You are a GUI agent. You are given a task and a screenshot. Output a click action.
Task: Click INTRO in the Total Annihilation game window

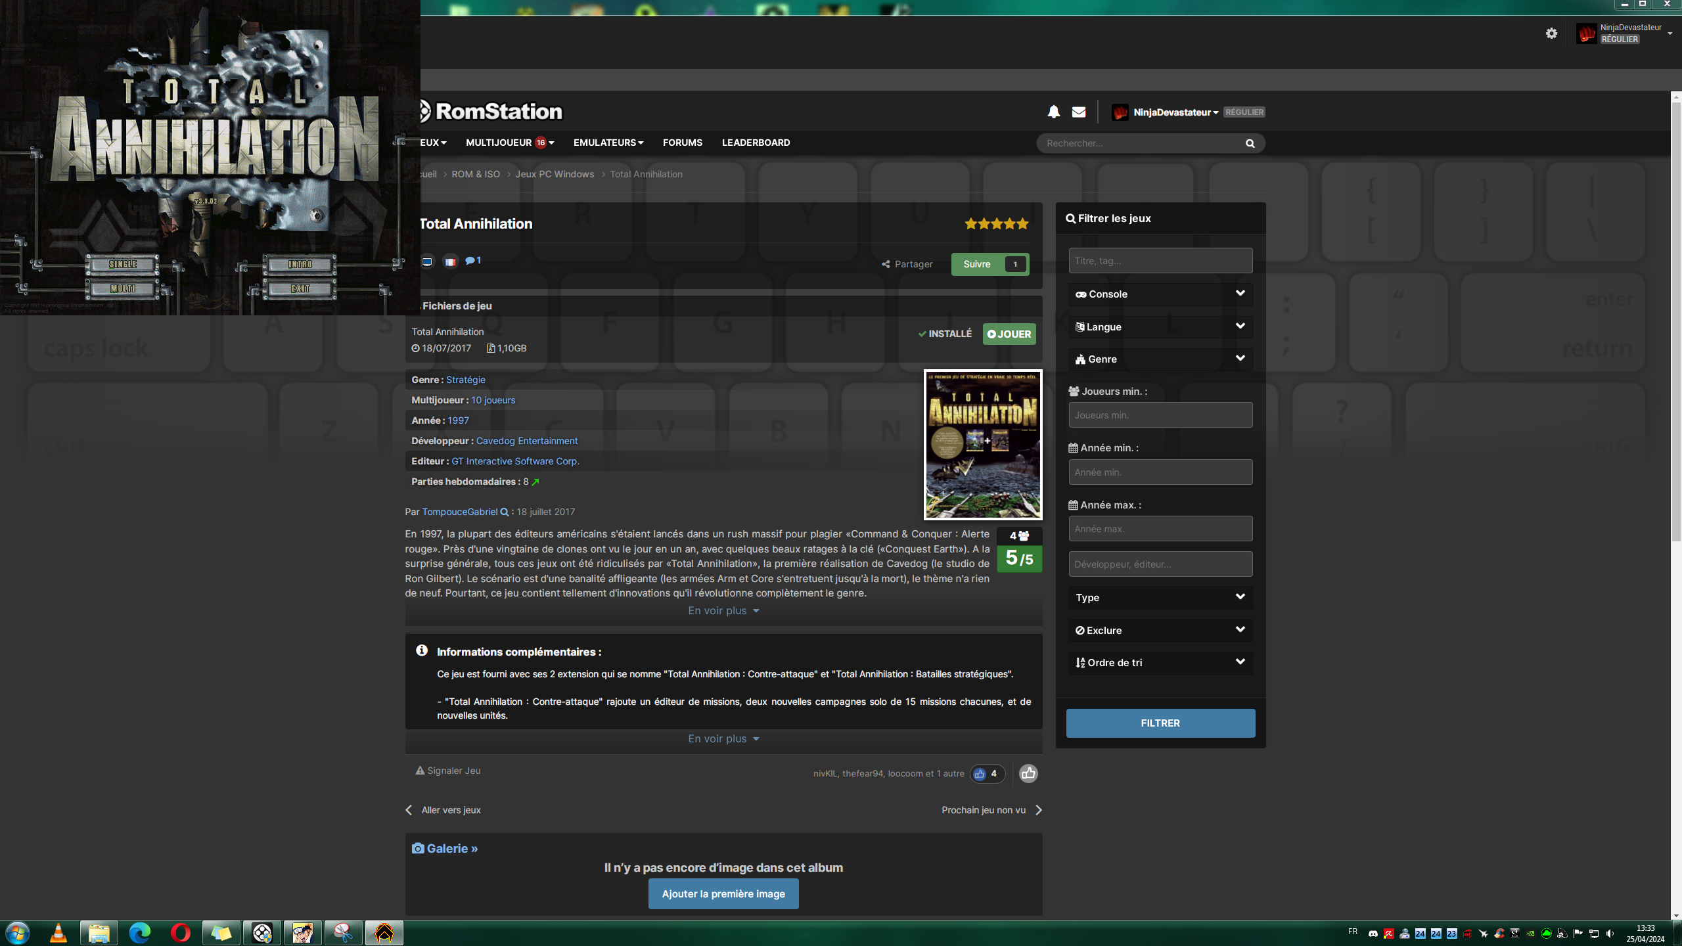(300, 264)
